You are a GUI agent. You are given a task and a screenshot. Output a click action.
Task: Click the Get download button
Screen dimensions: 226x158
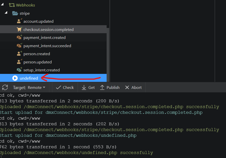[x=88, y=87]
